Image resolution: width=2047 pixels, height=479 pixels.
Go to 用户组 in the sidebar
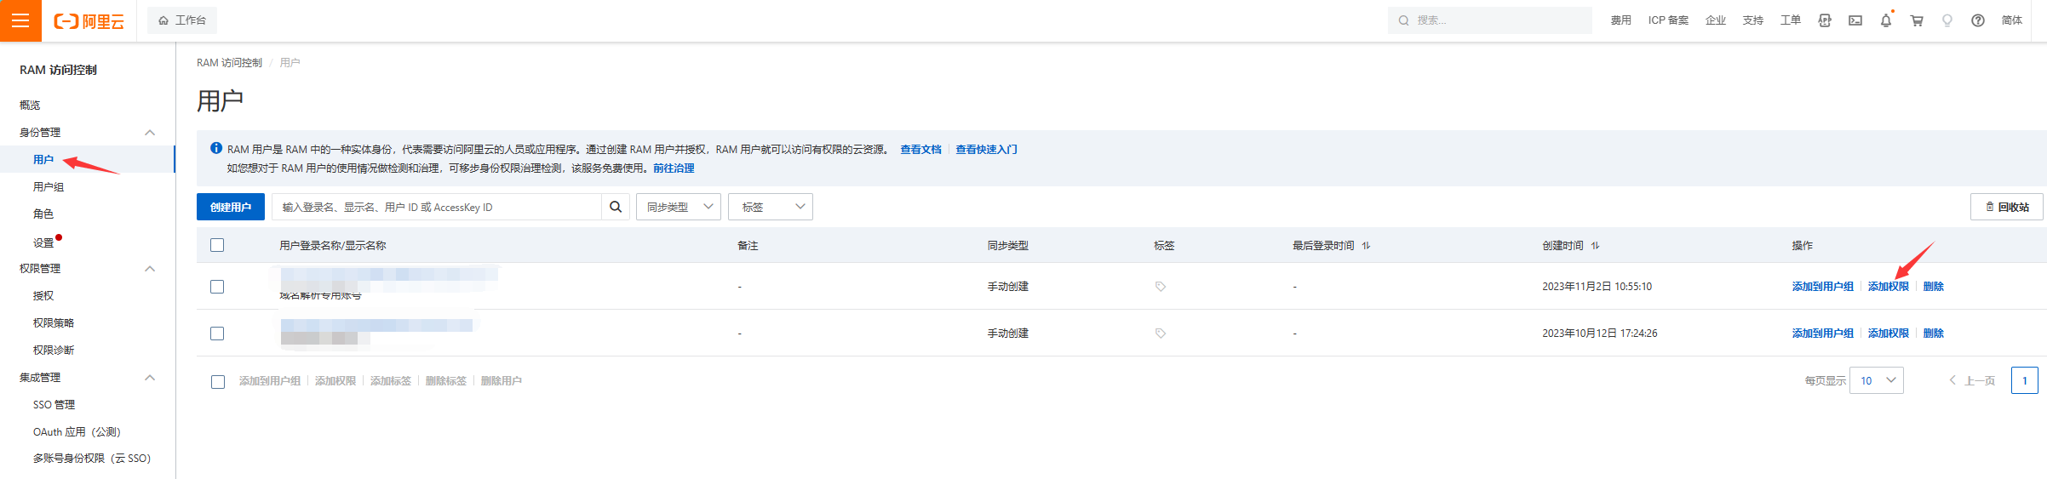(x=49, y=187)
